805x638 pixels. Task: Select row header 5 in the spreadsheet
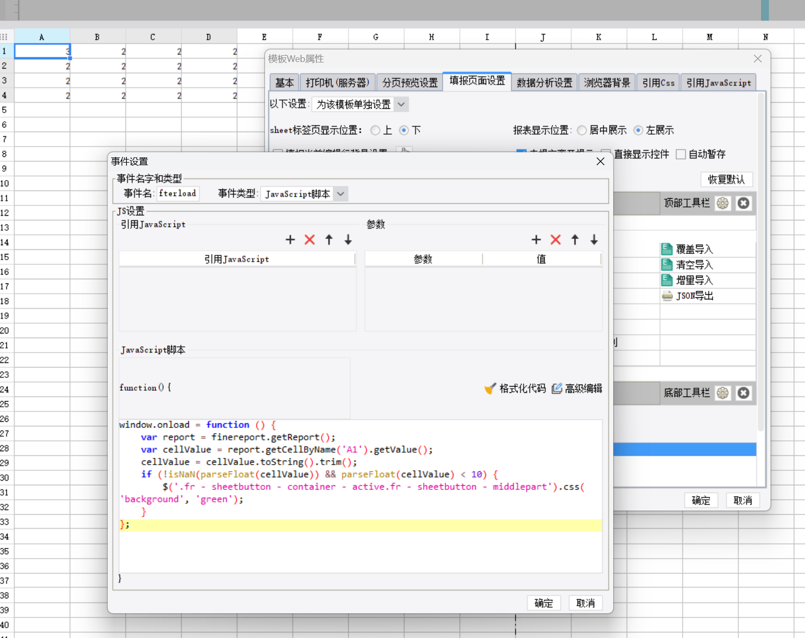point(6,110)
